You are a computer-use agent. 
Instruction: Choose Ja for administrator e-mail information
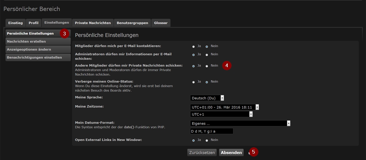click(x=193, y=55)
